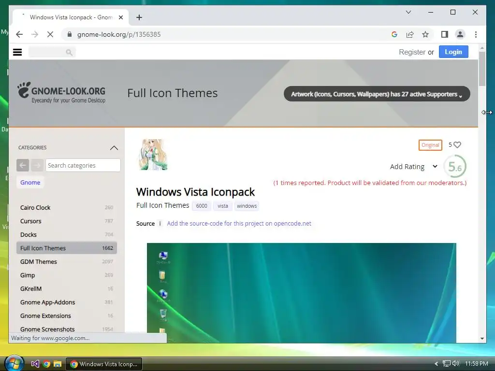Open the browser side panel icon
The width and height of the screenshot is (495, 371).
click(x=445, y=34)
